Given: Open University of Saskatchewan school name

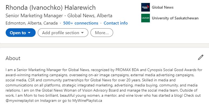Looking at the screenshot, I should pyautogui.click(x=175, y=18).
